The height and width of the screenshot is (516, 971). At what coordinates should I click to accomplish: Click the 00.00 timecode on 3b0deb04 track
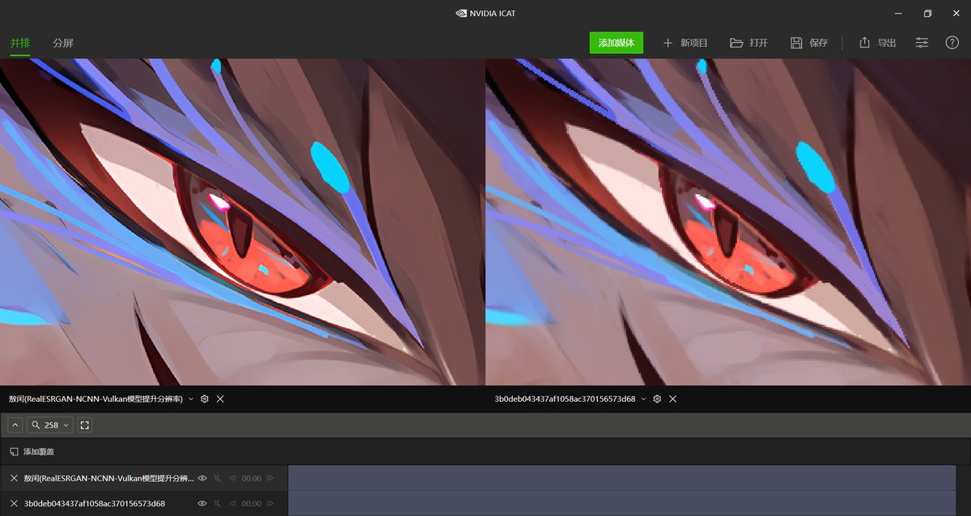coord(252,503)
